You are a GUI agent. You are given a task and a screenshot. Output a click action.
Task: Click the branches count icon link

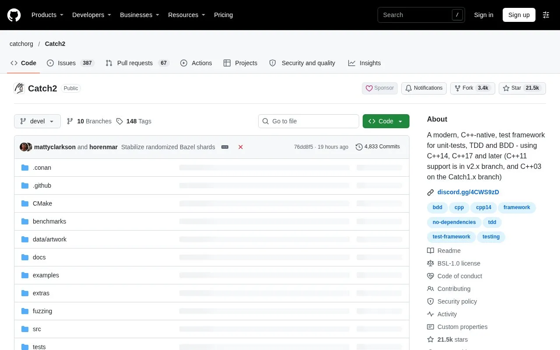coord(89,121)
